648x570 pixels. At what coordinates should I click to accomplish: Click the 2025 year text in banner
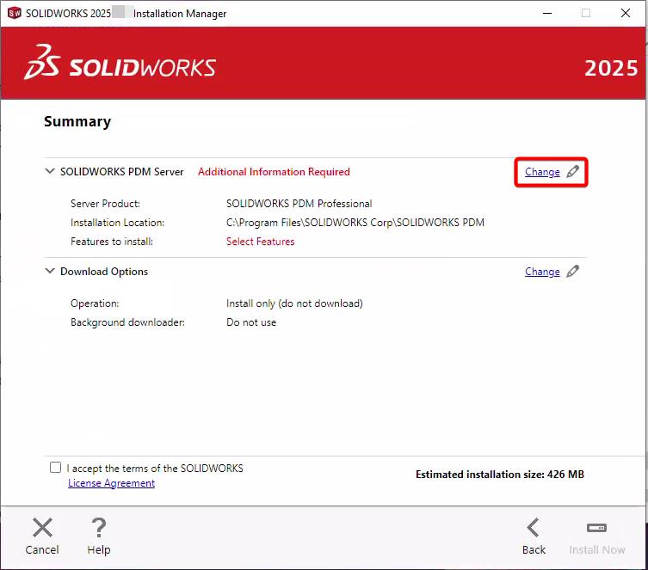611,68
